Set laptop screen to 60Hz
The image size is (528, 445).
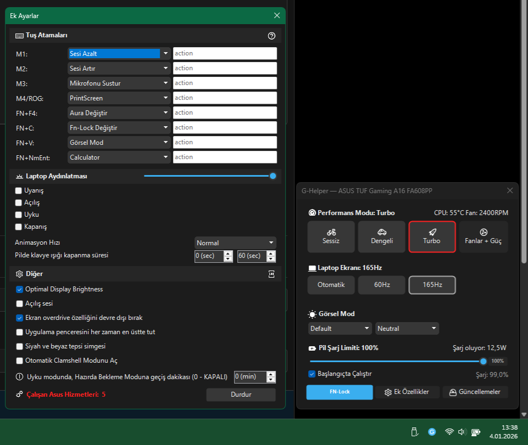(381, 285)
